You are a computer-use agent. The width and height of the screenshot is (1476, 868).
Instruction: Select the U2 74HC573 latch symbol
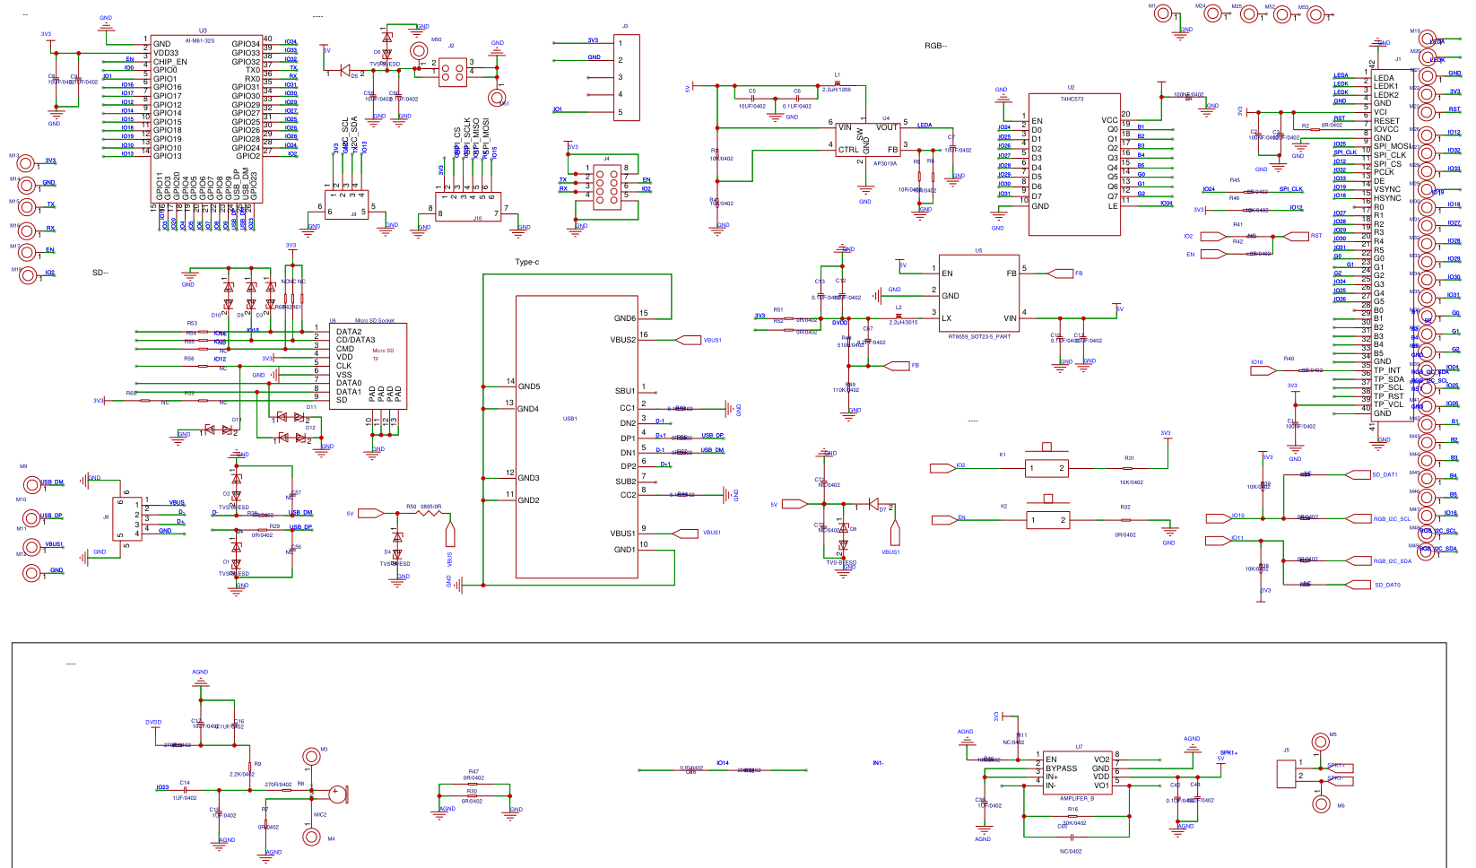coord(1074,164)
